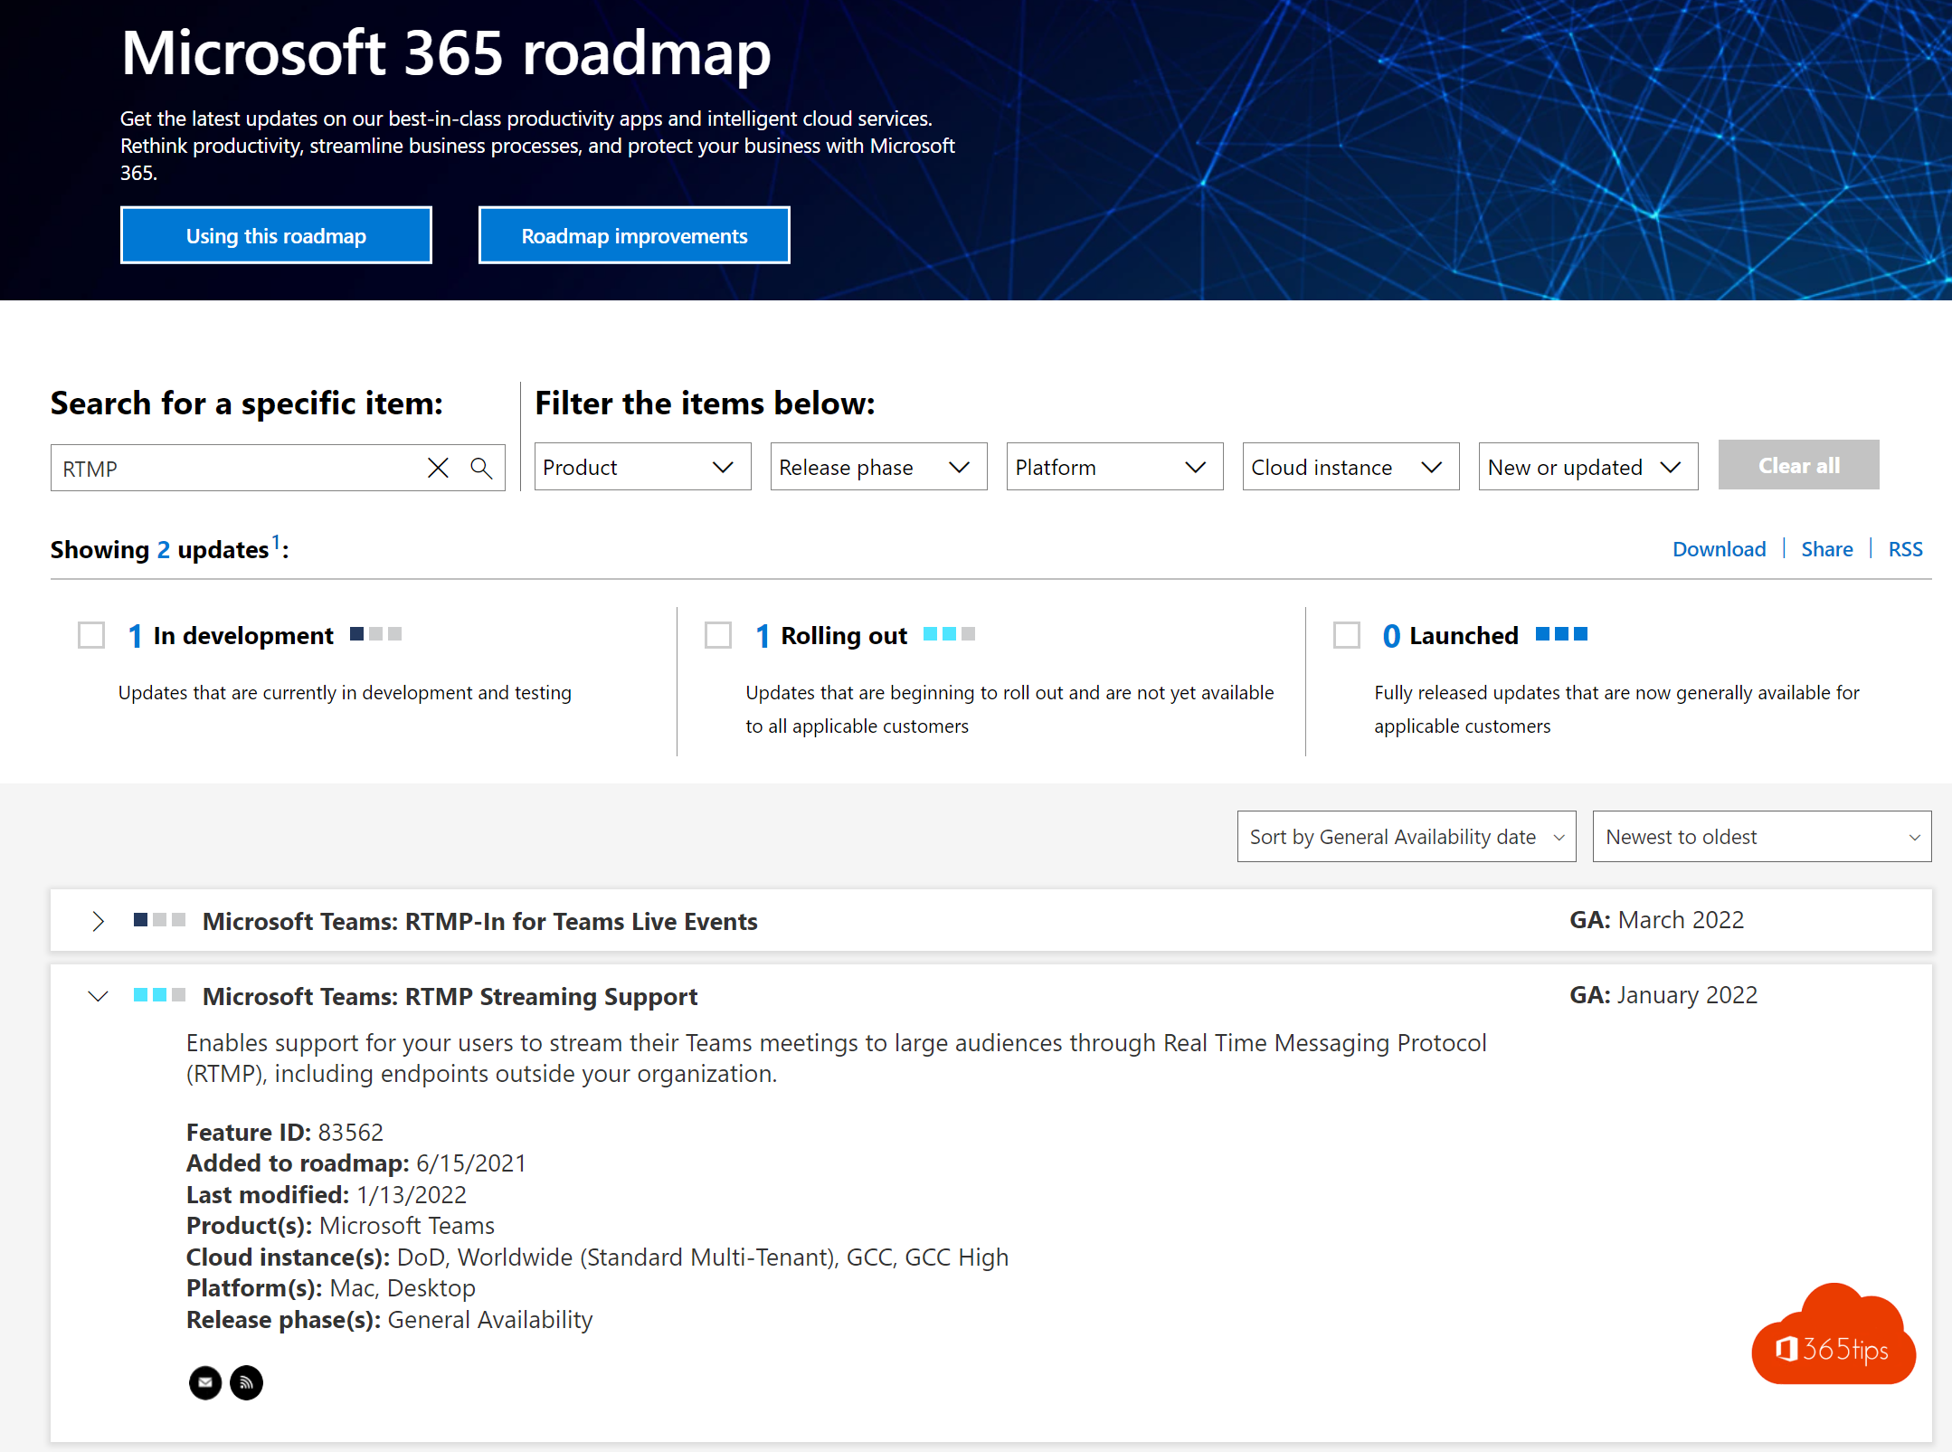The image size is (1952, 1452).
Task: Click the 365tips cloud logo
Action: click(1834, 1334)
